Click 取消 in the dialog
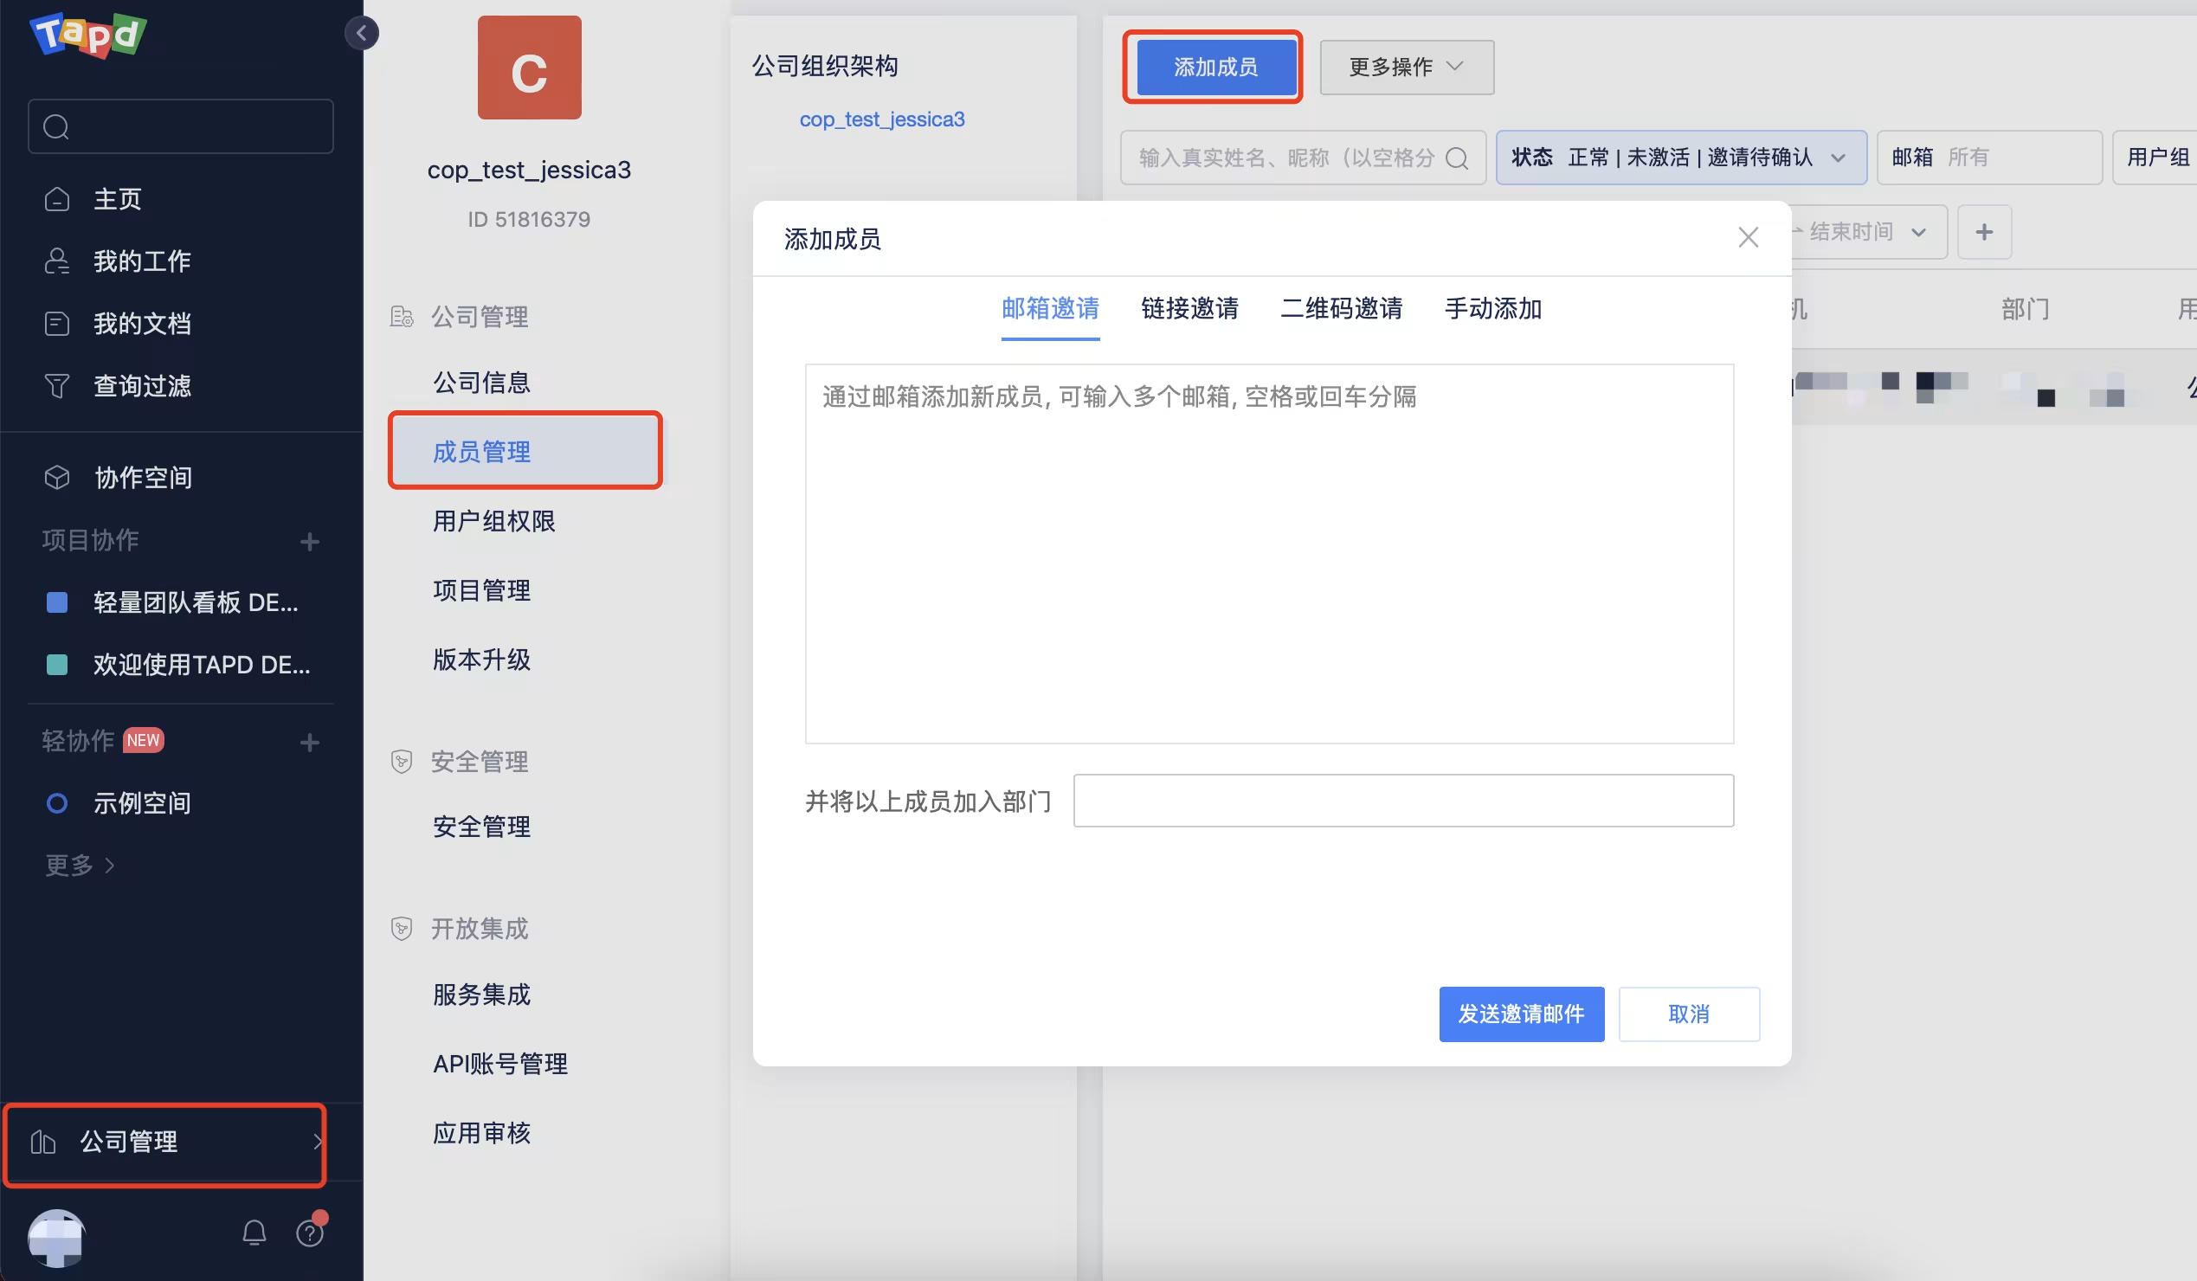Screen dimensions: 2197x1281 tap(1689, 1014)
